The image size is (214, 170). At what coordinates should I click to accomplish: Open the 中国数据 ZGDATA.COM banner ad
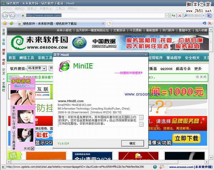140,43
